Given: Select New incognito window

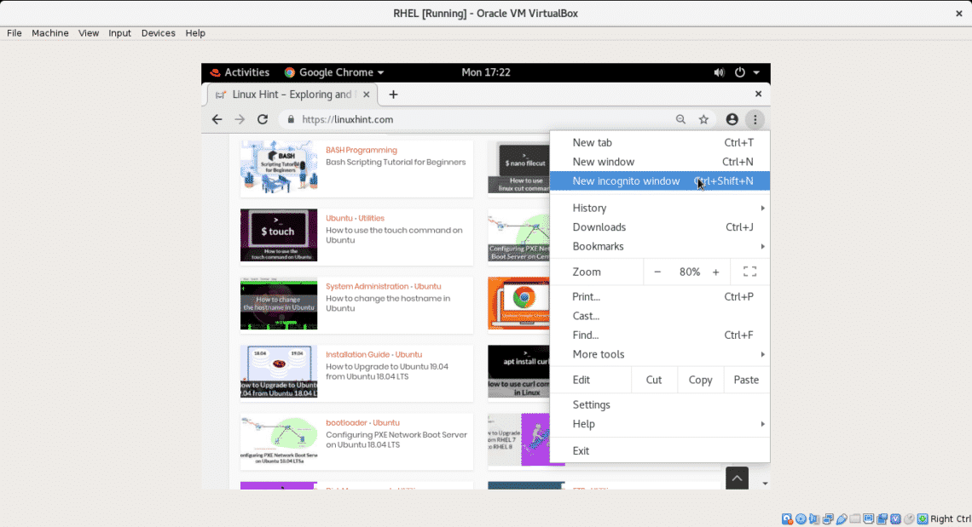Looking at the screenshot, I should tap(626, 180).
